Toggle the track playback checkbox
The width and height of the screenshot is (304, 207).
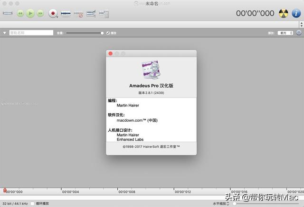108,33
